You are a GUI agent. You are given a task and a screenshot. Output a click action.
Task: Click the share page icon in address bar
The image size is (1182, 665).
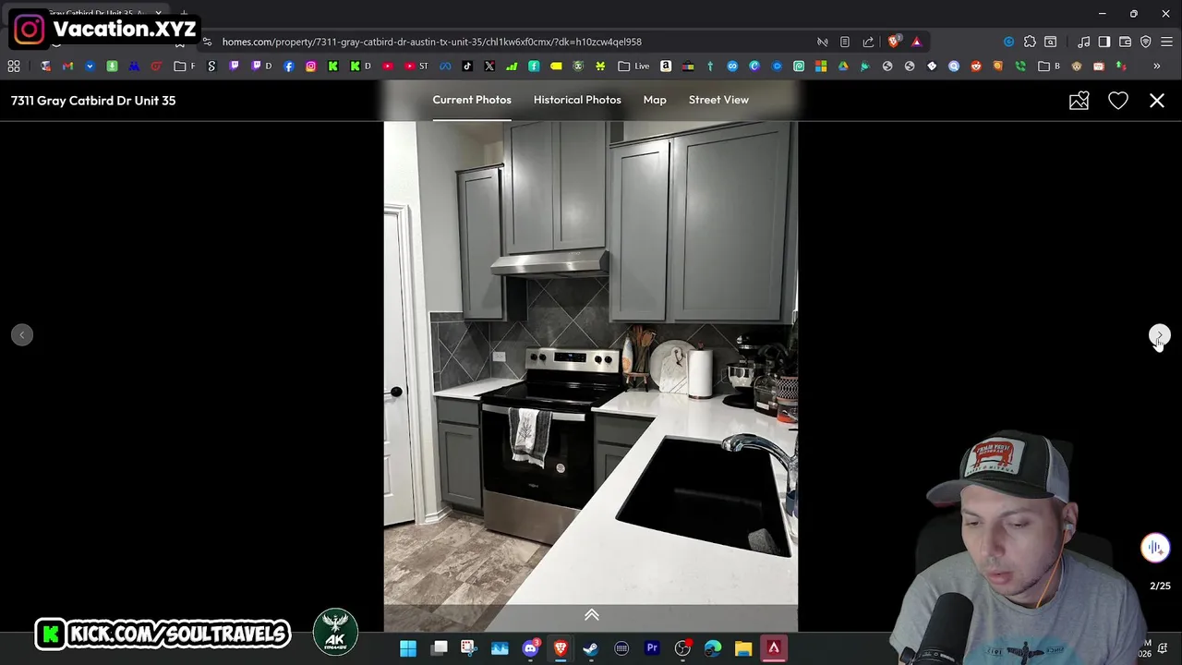pos(868,42)
